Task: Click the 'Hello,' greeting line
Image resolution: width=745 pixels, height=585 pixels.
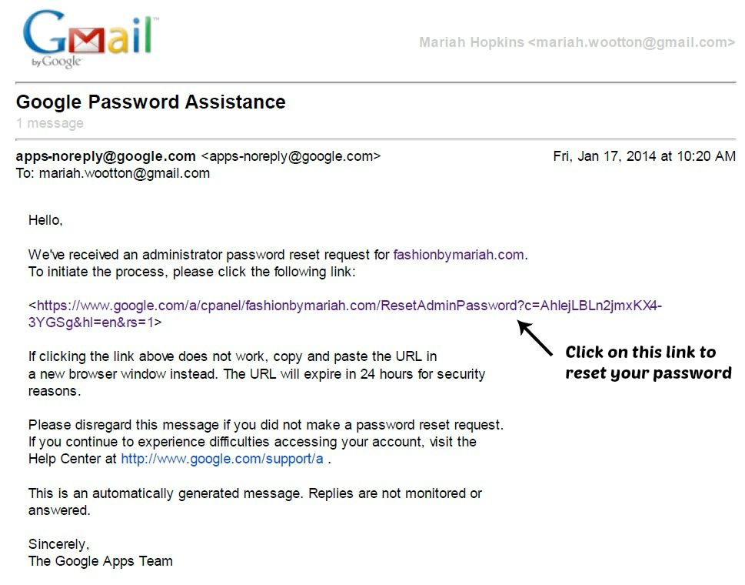Action: pyautogui.click(x=45, y=220)
